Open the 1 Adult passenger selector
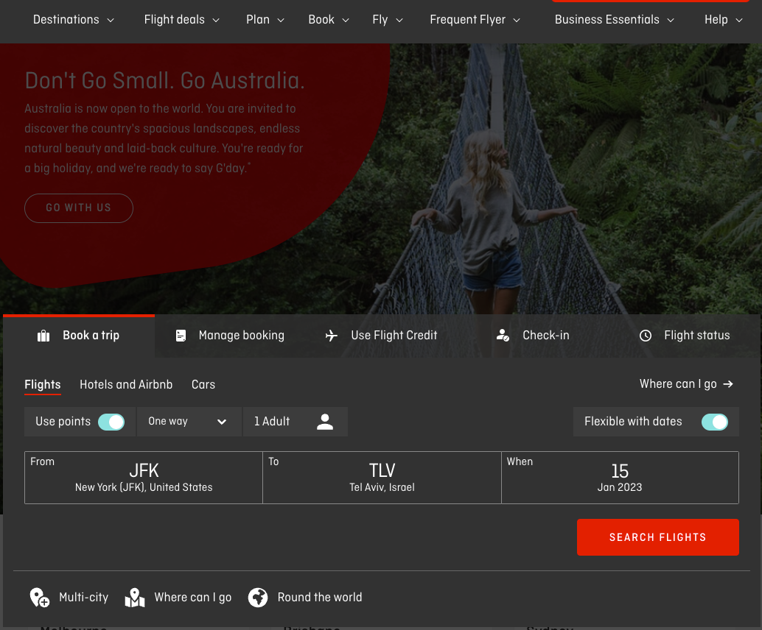 click(295, 422)
